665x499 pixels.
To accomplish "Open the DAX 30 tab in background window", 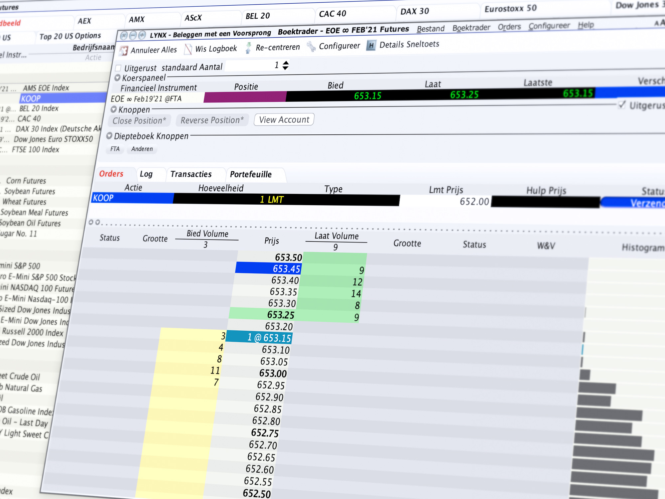I will tap(415, 11).
